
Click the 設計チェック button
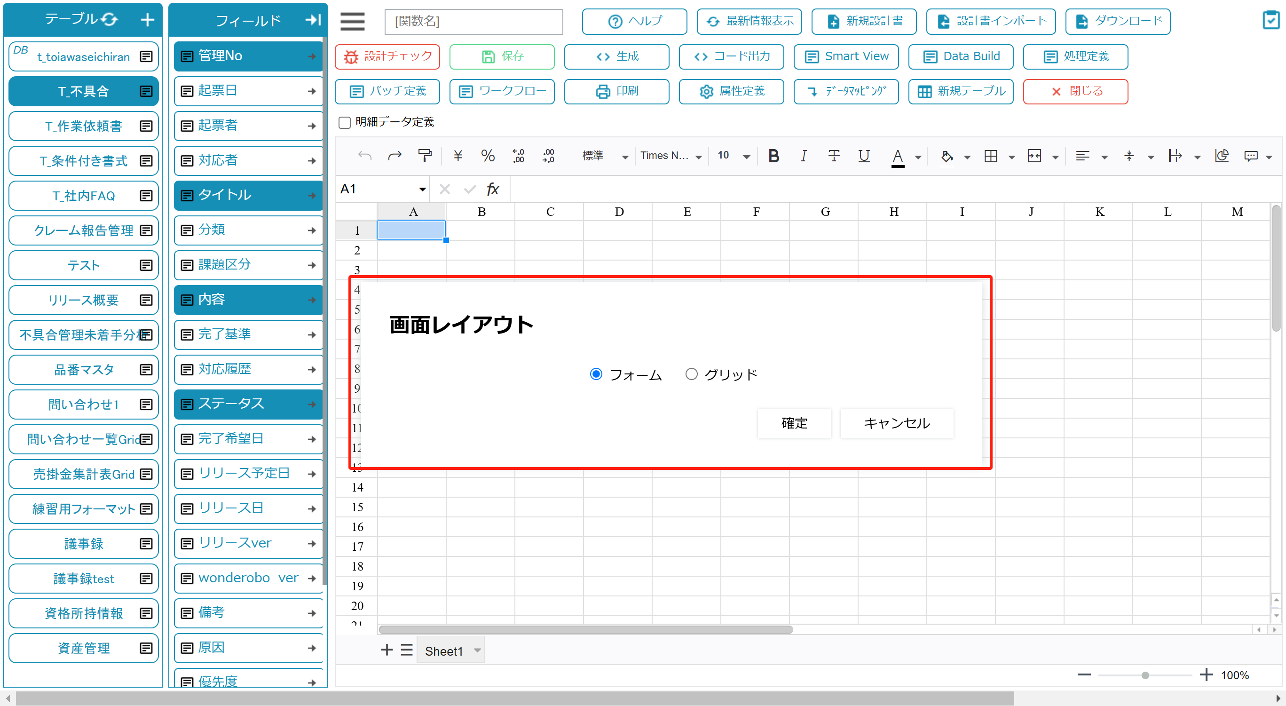click(387, 56)
